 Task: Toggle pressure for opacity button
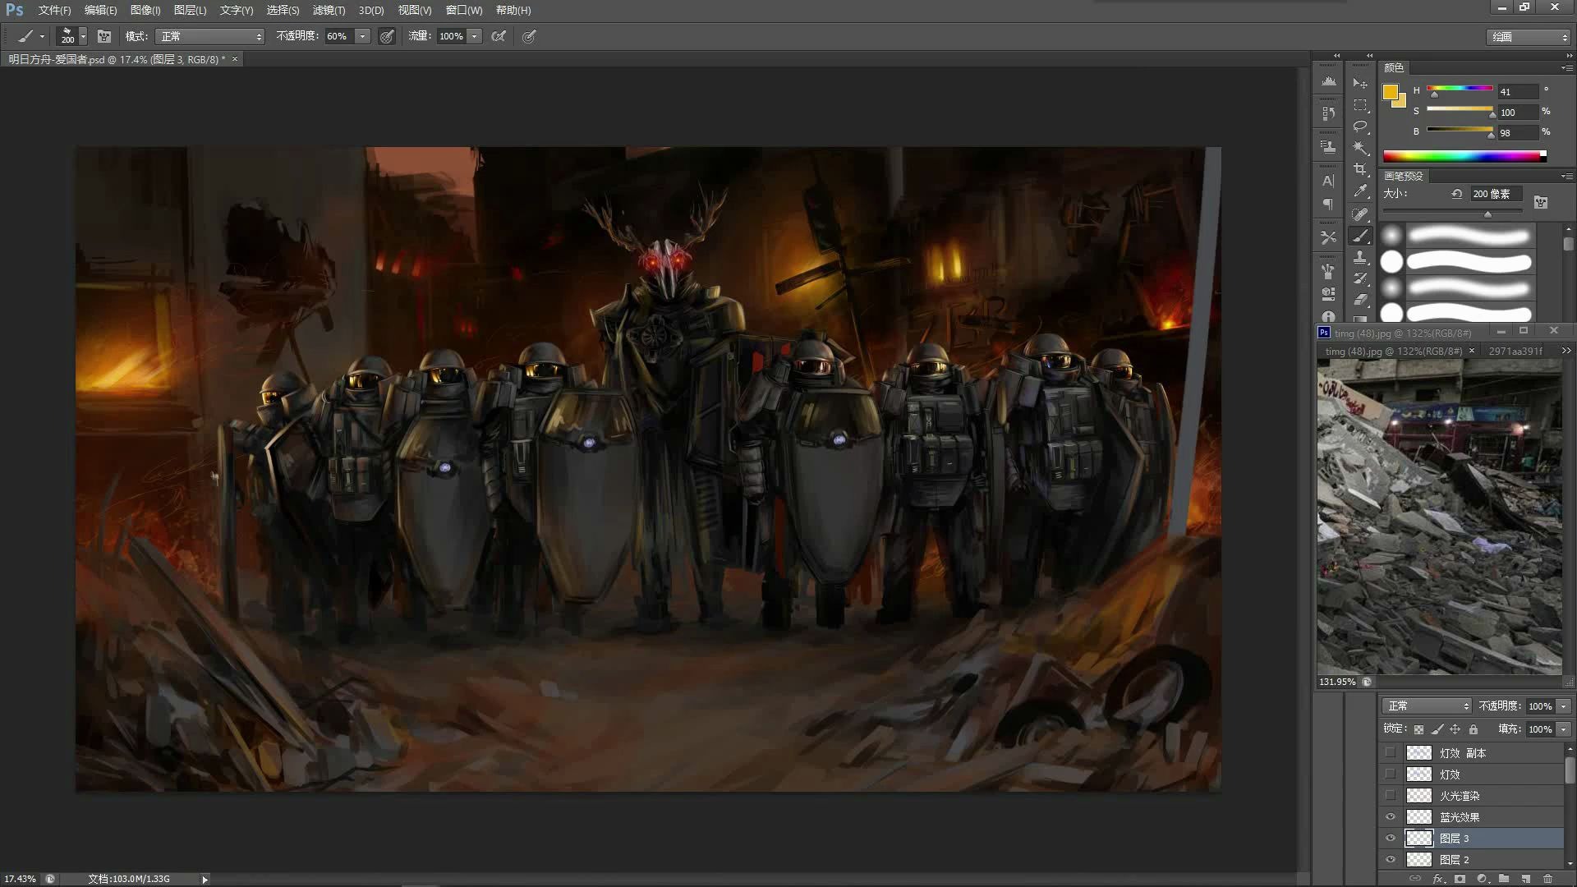(x=387, y=36)
